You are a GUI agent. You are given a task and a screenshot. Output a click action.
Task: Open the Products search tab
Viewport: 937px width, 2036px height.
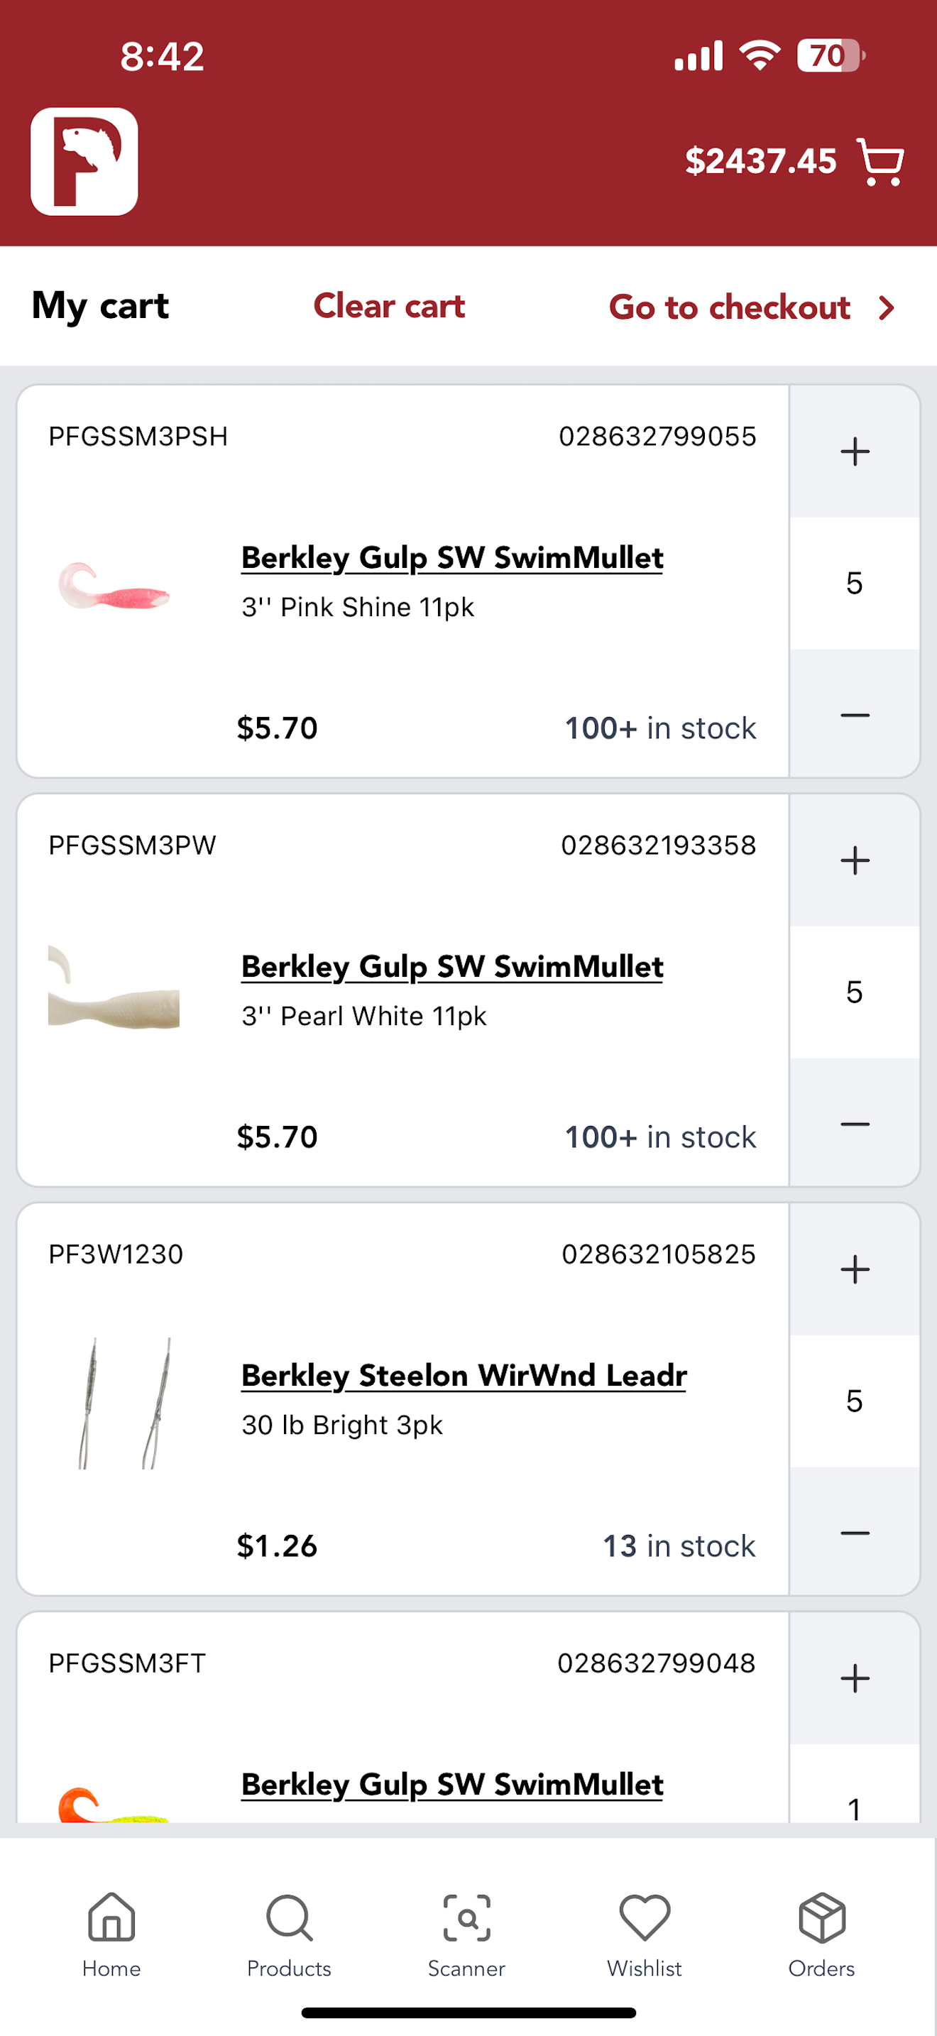point(289,1934)
